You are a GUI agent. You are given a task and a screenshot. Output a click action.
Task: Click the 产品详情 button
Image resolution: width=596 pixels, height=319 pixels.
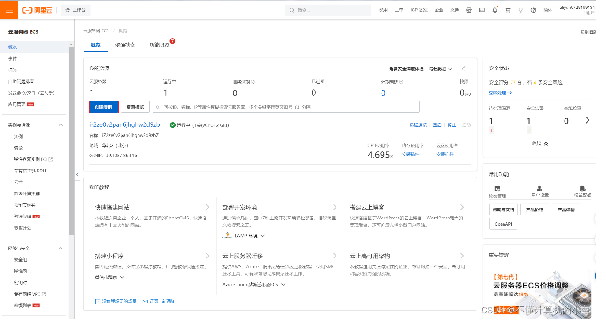(x=566, y=210)
